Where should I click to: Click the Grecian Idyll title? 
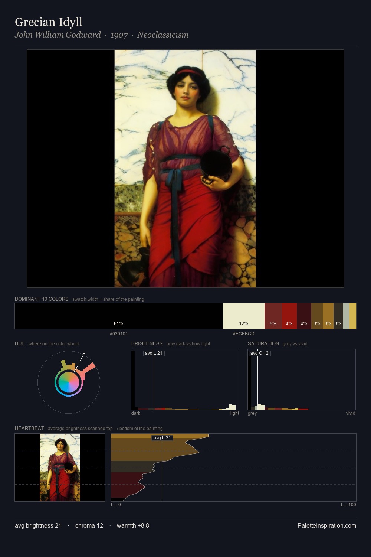[49, 22]
